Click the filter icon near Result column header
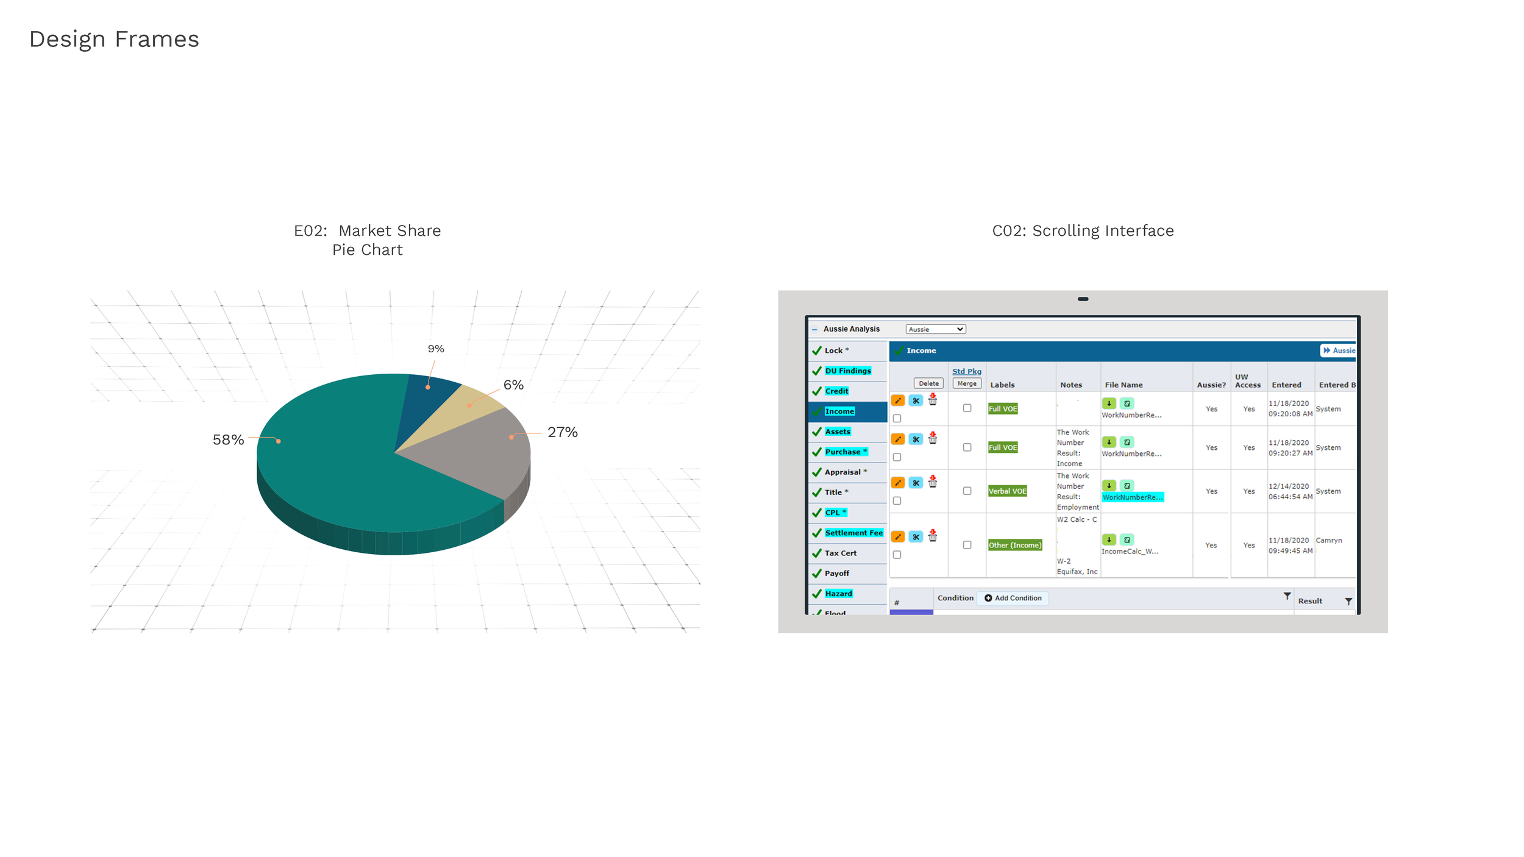 pyautogui.click(x=1348, y=600)
